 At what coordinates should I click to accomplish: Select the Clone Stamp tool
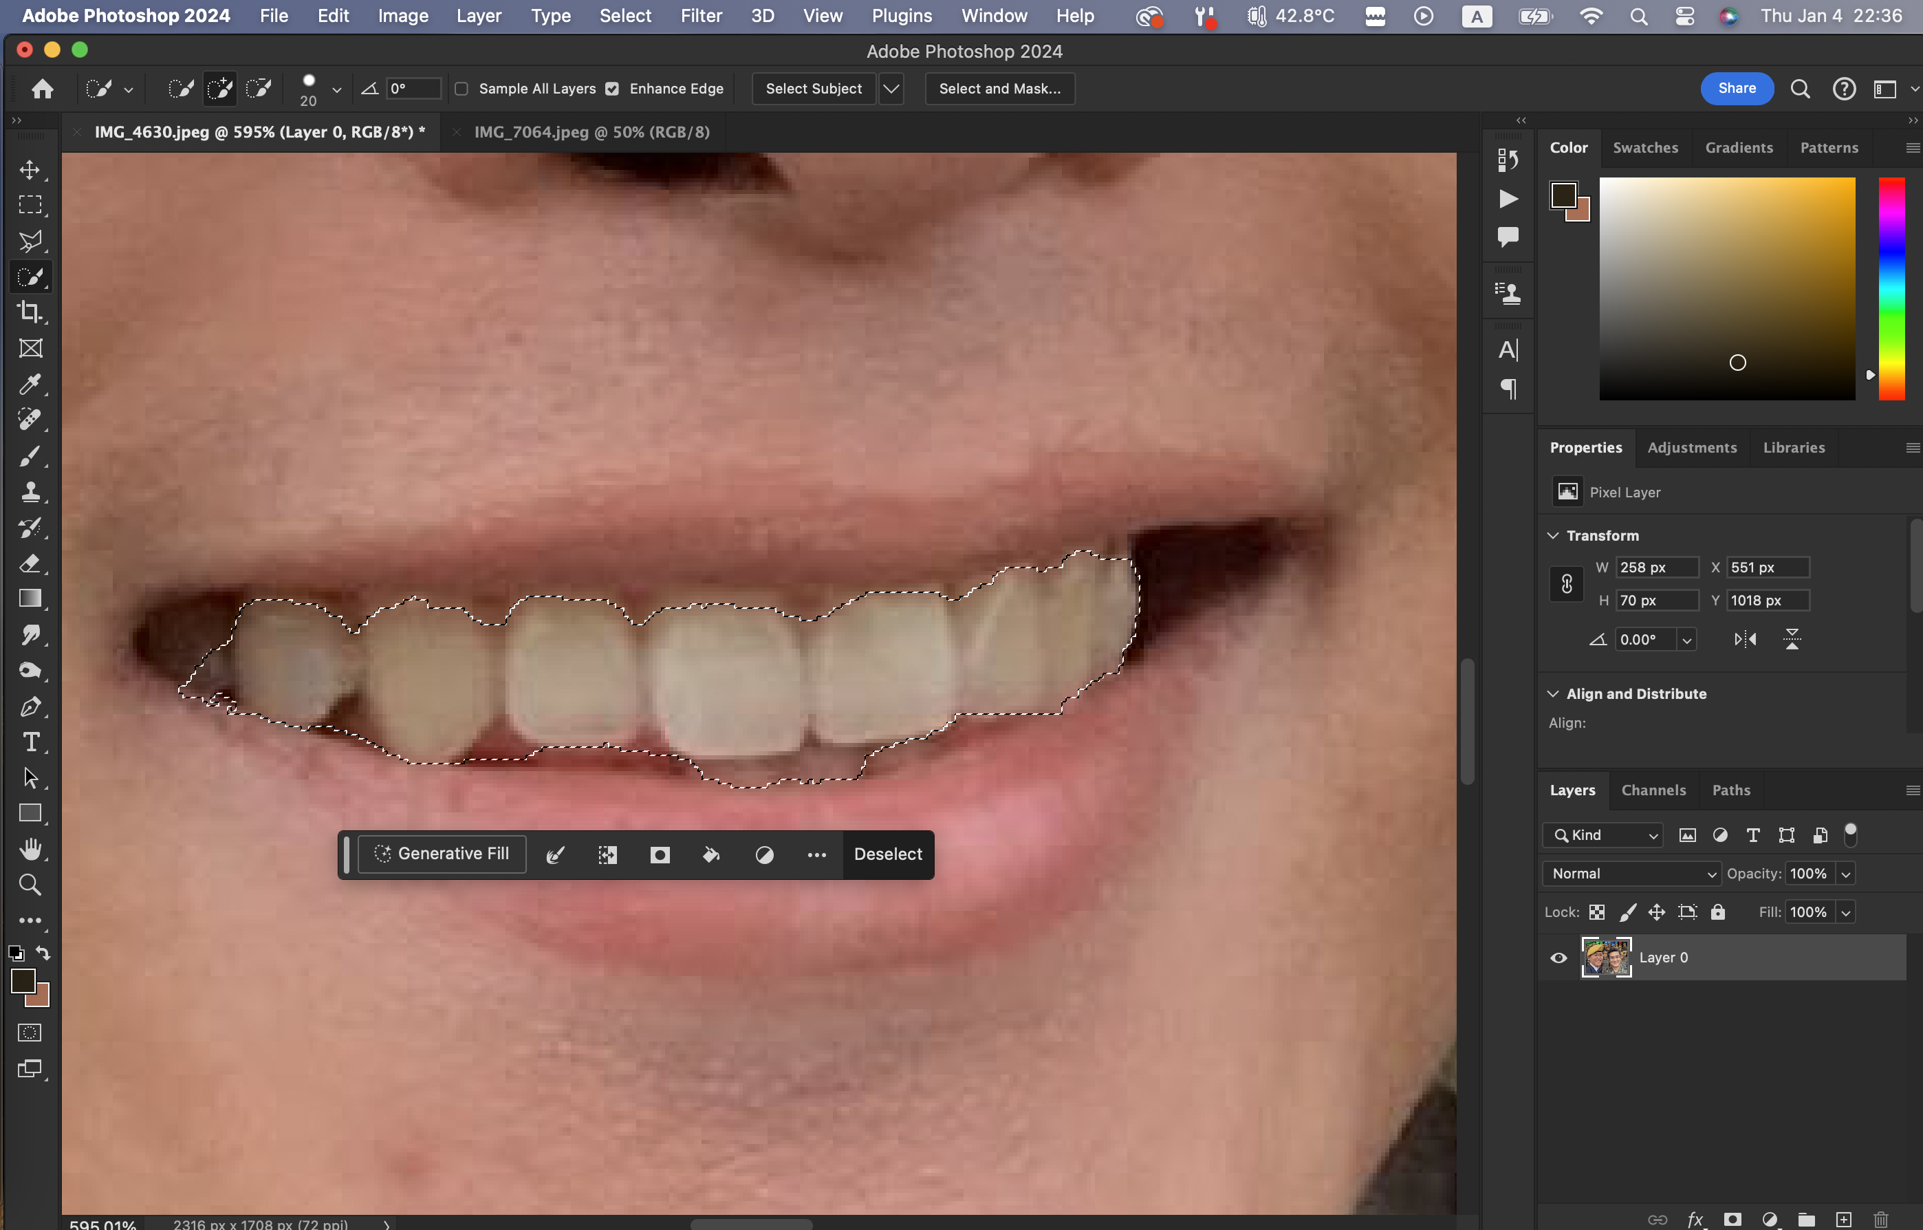tap(30, 491)
